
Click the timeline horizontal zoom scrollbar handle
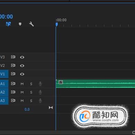point(134,133)
